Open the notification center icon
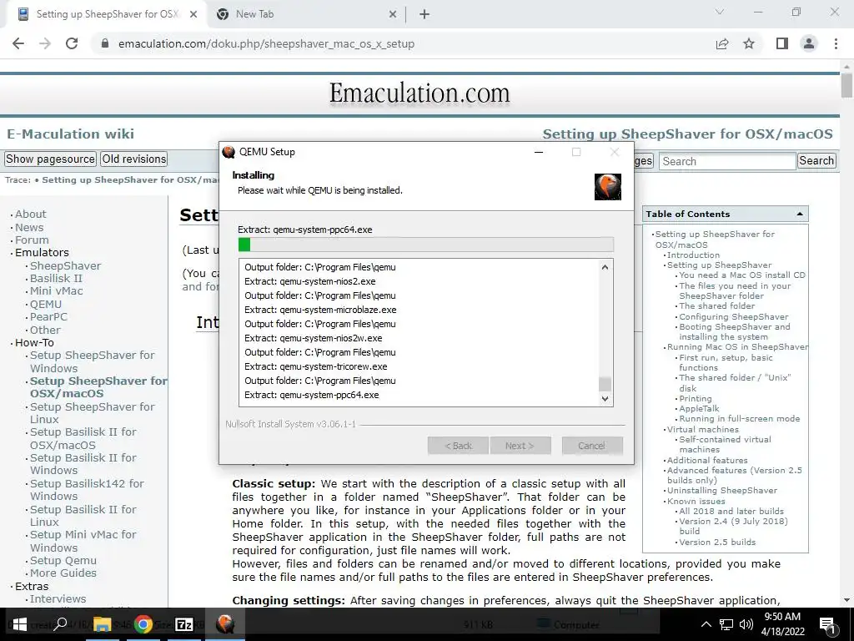 pos(827,625)
